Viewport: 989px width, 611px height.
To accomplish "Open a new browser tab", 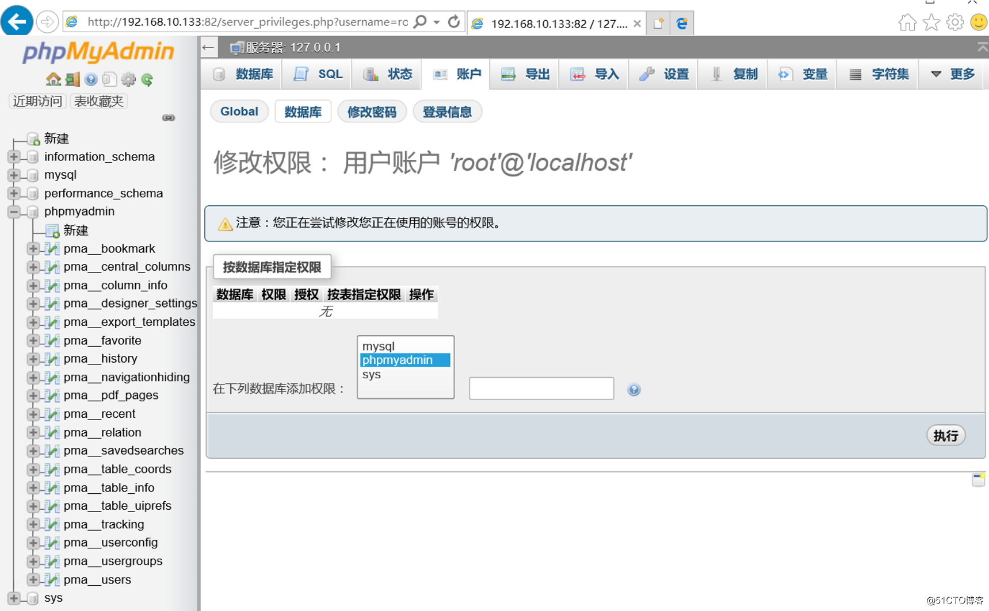I will [658, 23].
